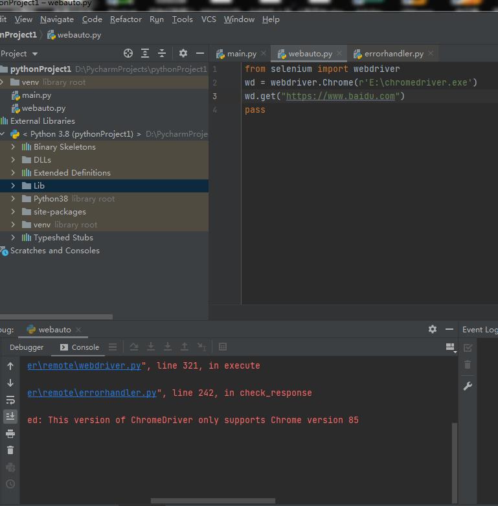Click Run to Cursor icon
Screen dimensions: 498x506
point(201,347)
